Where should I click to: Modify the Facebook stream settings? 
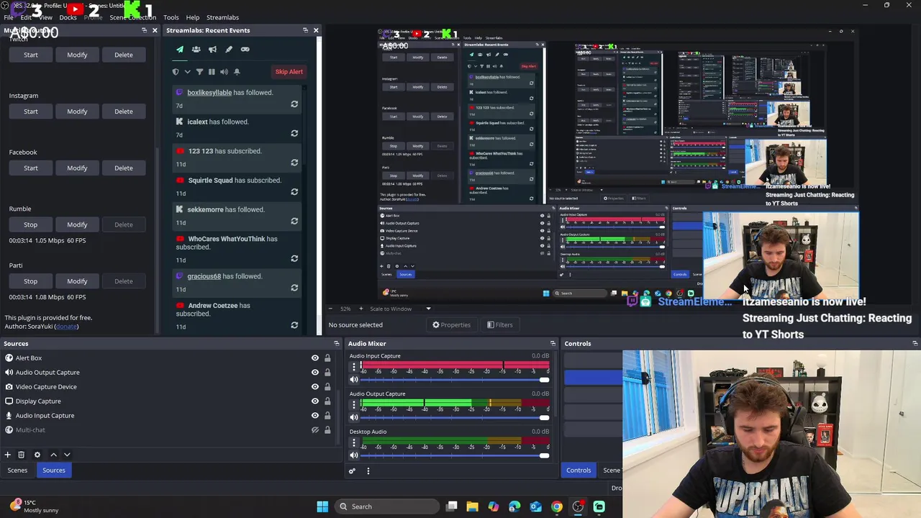(77, 168)
